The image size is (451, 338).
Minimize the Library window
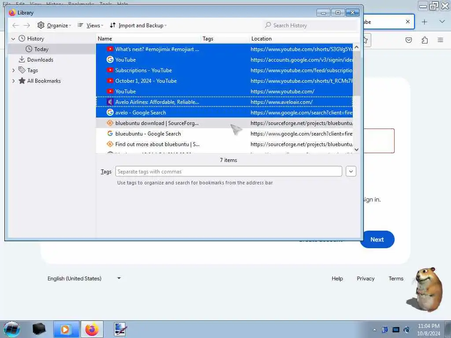[323, 13]
